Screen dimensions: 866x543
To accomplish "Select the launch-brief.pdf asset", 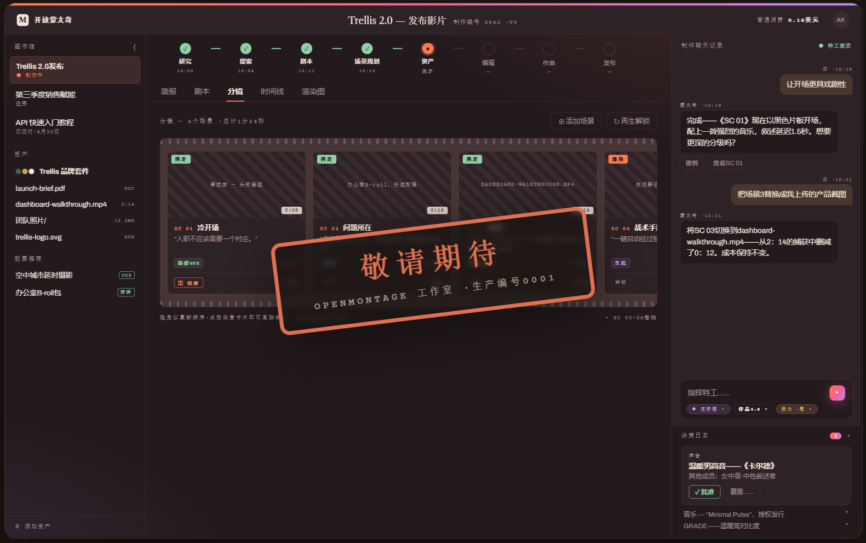I will pos(75,189).
